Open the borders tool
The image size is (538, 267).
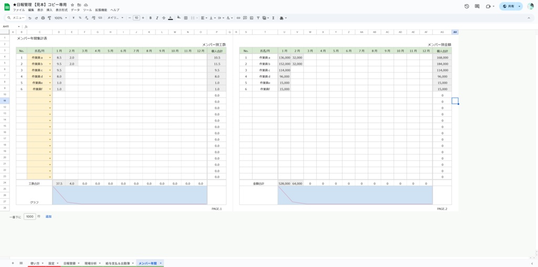[x=185, y=18]
